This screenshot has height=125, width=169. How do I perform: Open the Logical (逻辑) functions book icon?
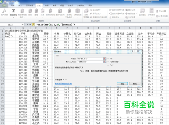pyautogui.click(x=36, y=11)
